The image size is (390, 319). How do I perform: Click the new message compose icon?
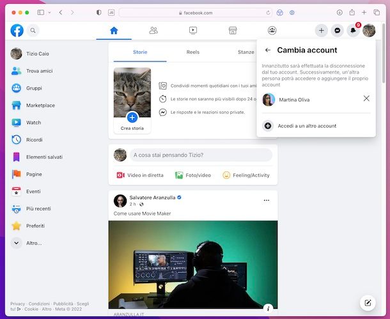[x=368, y=303]
